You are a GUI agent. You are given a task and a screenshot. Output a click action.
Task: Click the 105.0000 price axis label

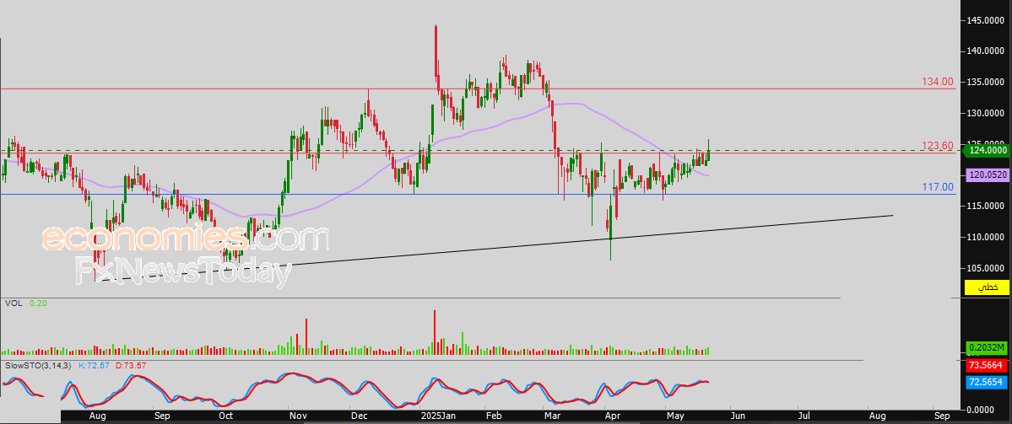(986, 268)
